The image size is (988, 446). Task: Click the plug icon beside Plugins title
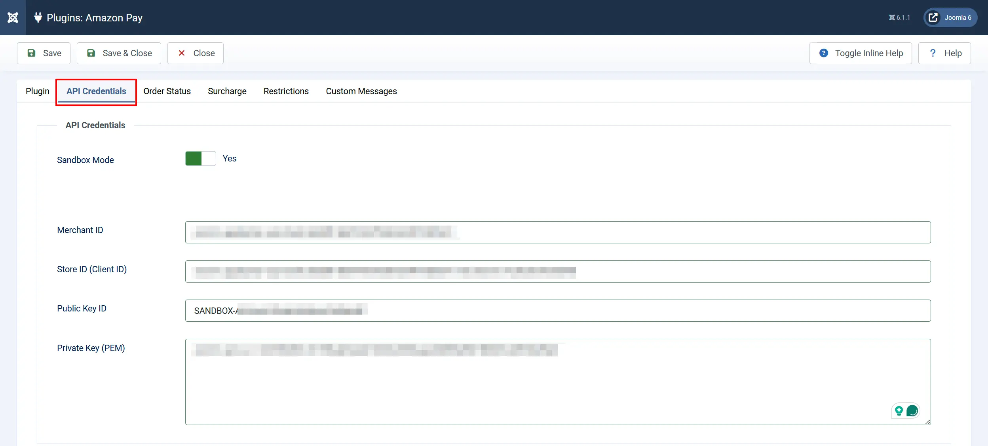38,17
